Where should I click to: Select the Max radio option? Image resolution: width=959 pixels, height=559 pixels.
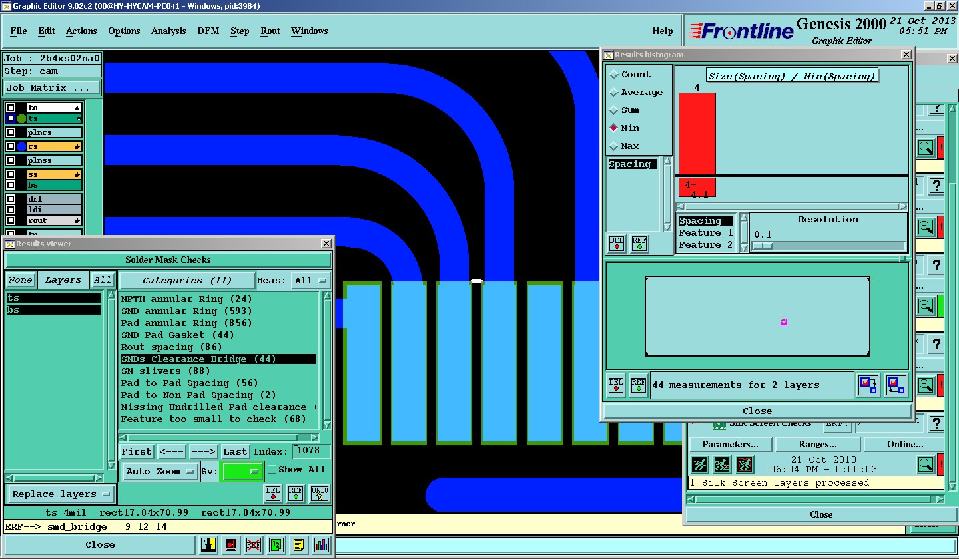[x=614, y=146]
